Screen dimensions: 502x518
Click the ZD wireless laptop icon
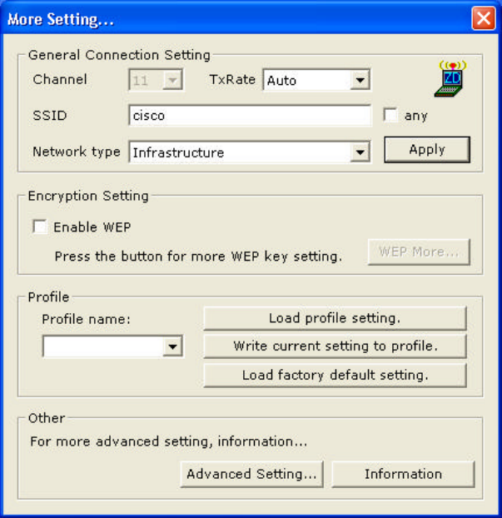point(450,78)
